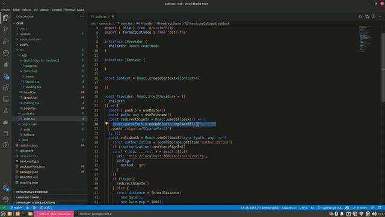Expand LINHA DO TEMPO section

28,197
